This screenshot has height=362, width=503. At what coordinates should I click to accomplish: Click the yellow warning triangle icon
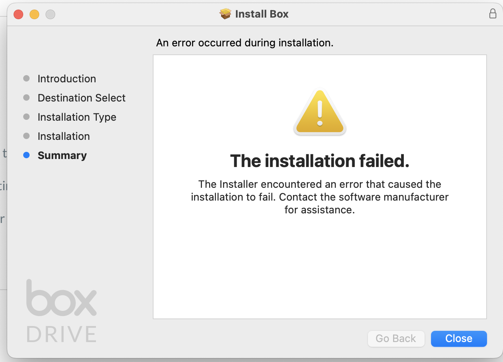[x=320, y=112]
